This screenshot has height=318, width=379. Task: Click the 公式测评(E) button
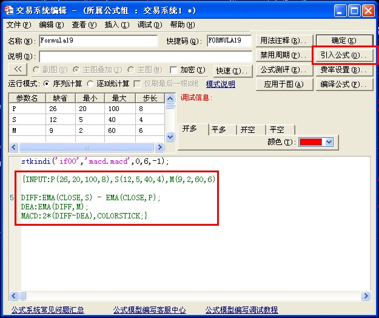(284, 70)
